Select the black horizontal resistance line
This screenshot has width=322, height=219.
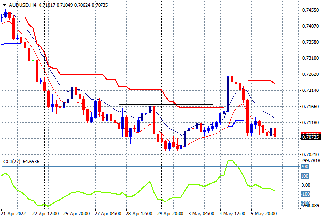pyautogui.click(x=165, y=105)
